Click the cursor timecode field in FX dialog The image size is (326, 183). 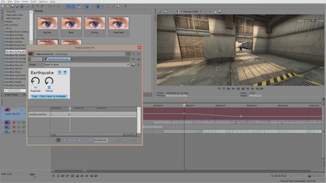coord(101,140)
